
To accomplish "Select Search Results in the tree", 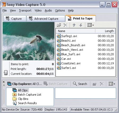I will click(27, 103).
